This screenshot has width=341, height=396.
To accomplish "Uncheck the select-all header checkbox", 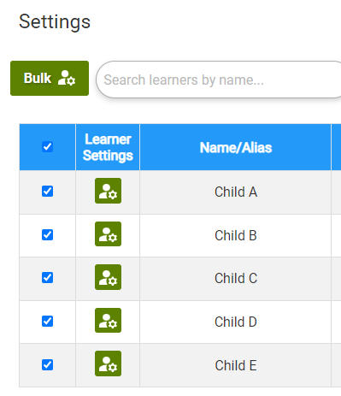I will click(x=47, y=147).
